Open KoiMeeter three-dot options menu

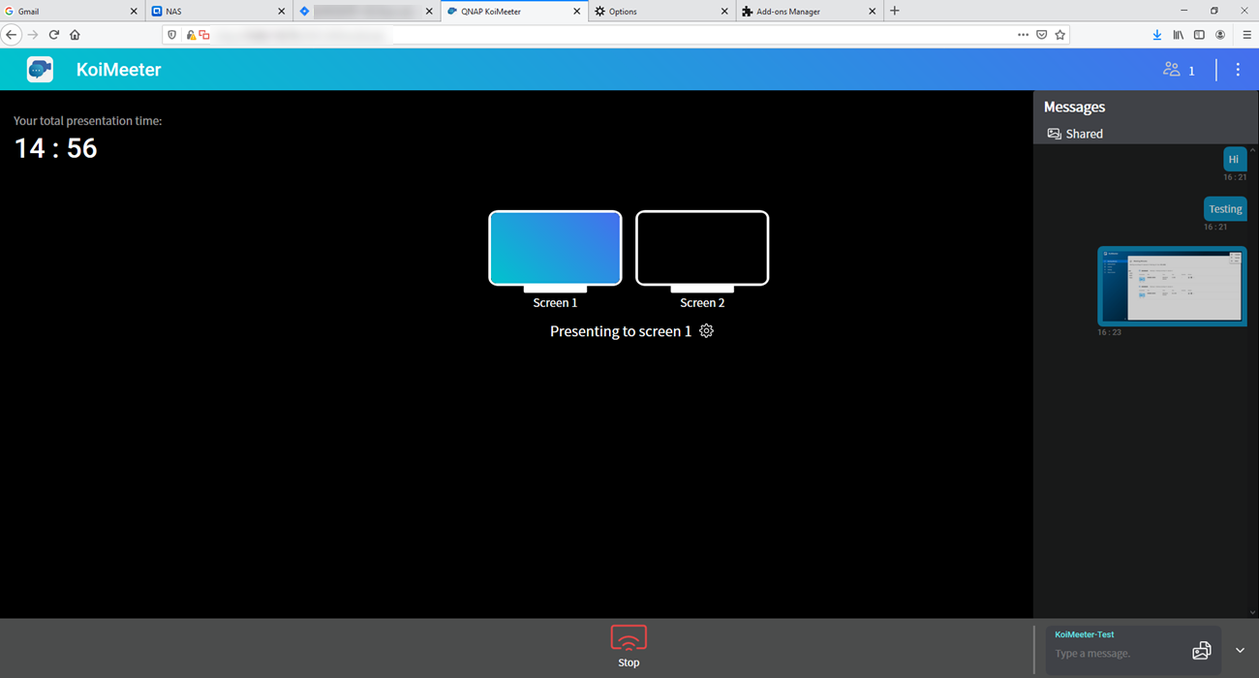[x=1238, y=70]
